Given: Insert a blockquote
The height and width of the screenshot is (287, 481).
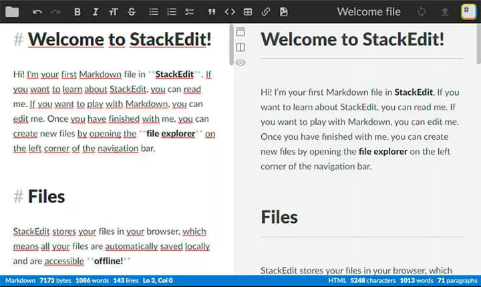Looking at the screenshot, I should pos(212,12).
